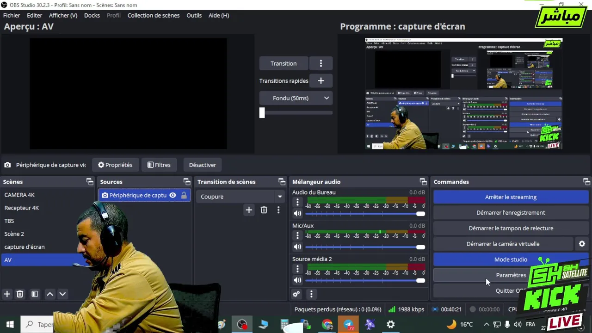Open source Propriétés button
The width and height of the screenshot is (592, 333).
coord(115,165)
